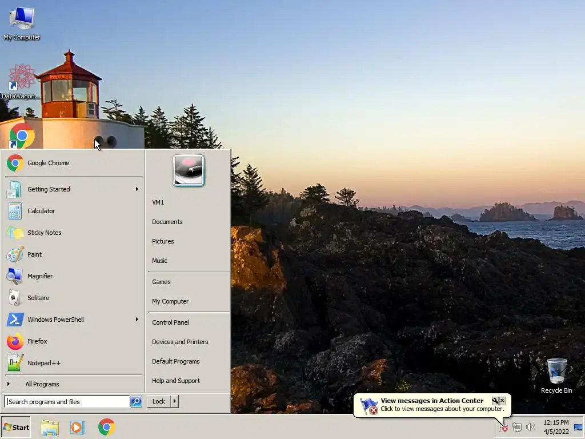Click the network tray icon
This screenshot has width=585, height=439.
(x=516, y=427)
